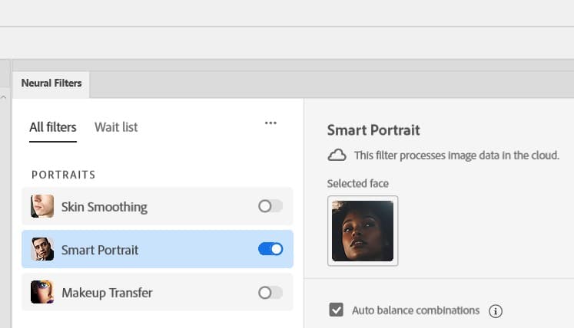Turn off the Smart Portrait toggle
The image size is (574, 328).
pyautogui.click(x=270, y=249)
